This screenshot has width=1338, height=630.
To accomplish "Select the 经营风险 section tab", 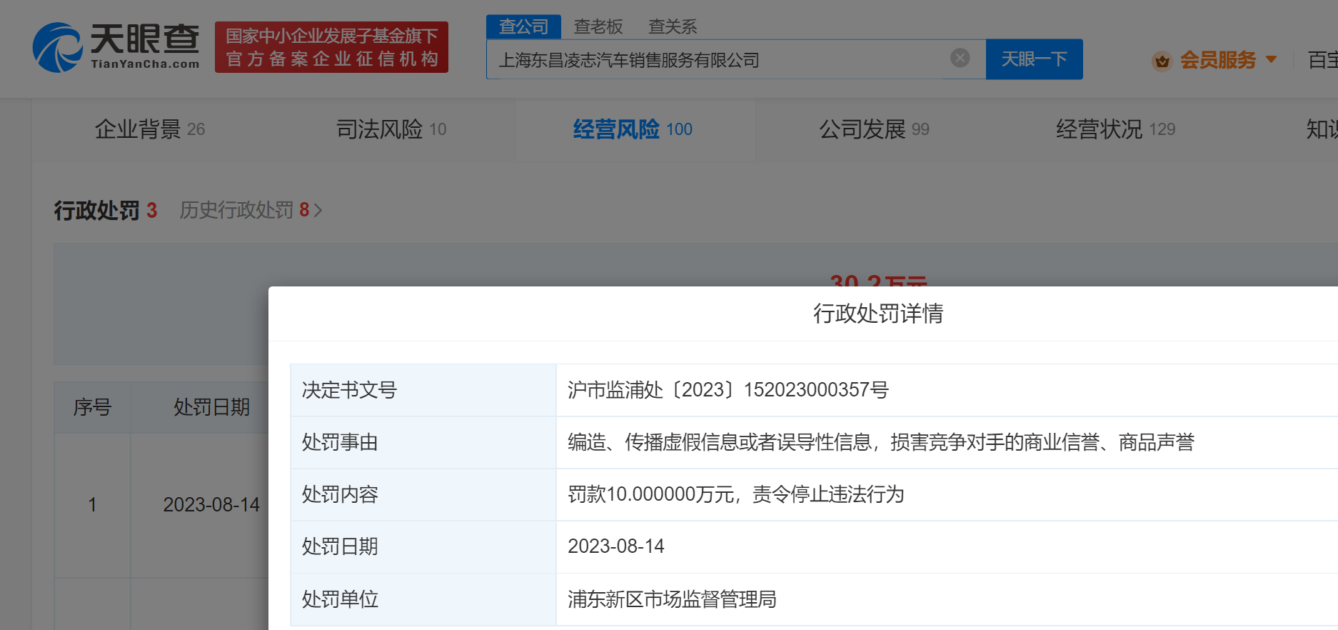I will point(633,129).
